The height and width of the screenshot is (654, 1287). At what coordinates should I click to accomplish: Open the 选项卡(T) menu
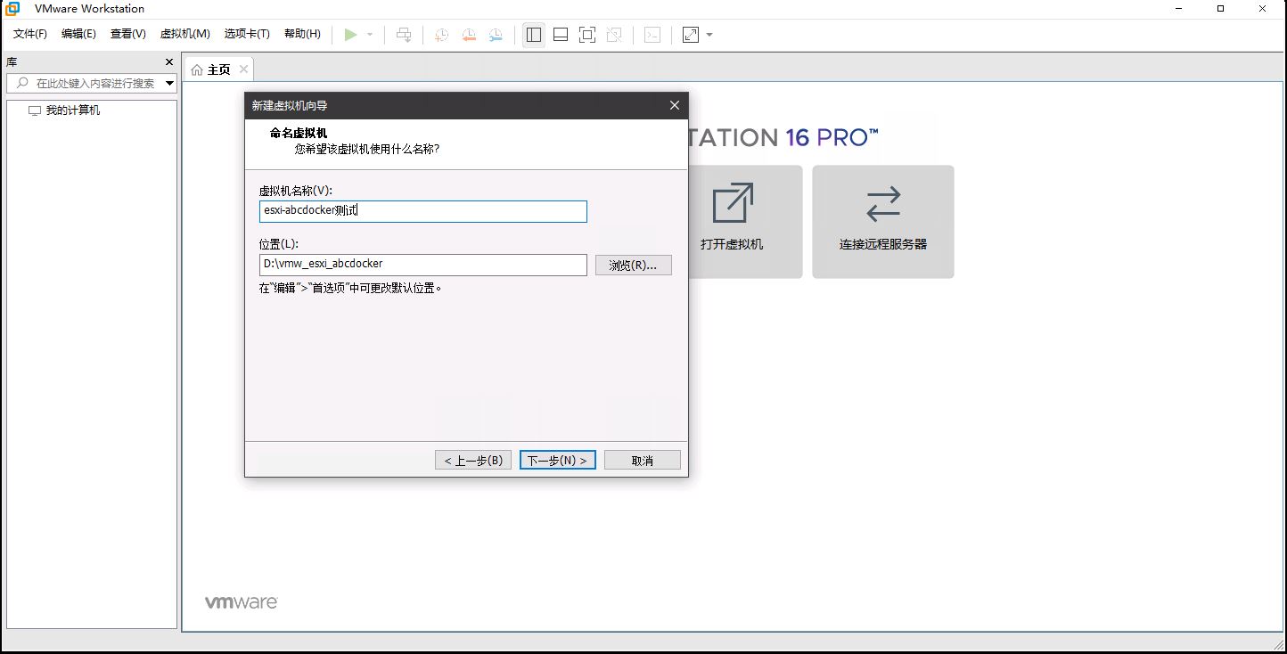click(247, 34)
